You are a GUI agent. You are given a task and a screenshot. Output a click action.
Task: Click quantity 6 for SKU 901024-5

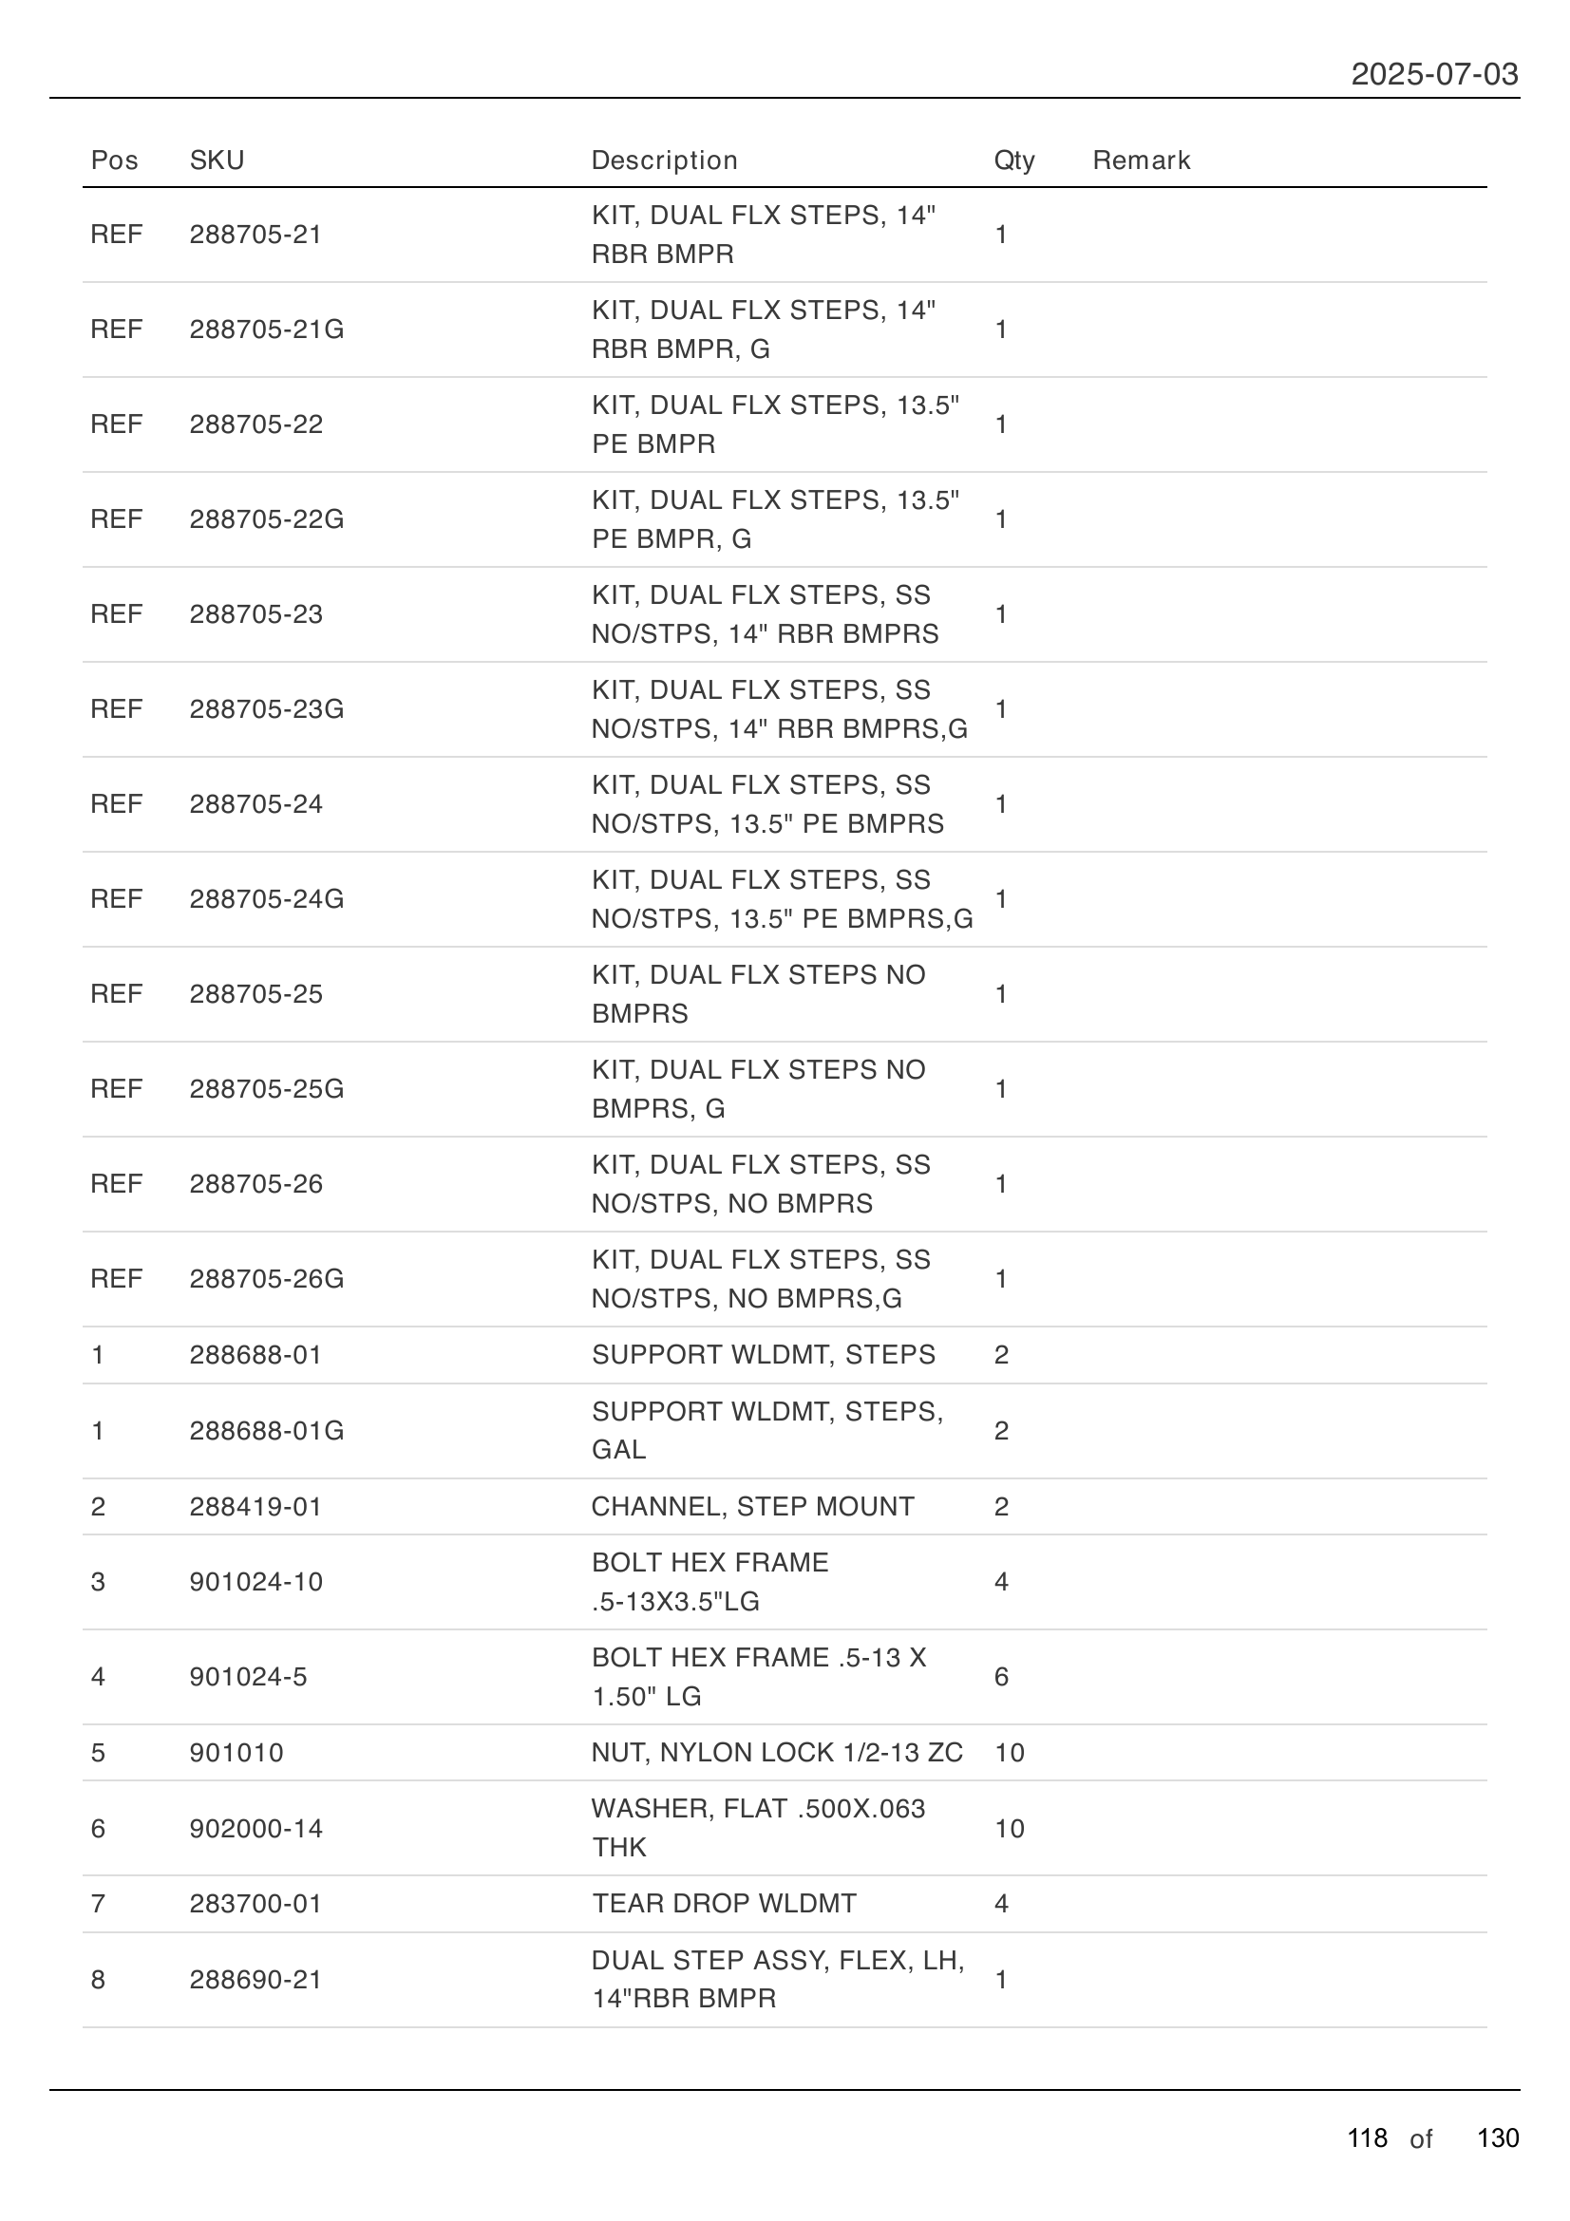(1001, 1676)
